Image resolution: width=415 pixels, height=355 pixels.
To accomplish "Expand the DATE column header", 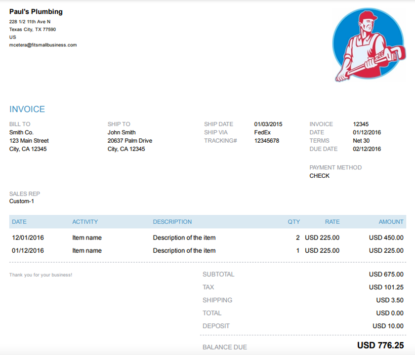I will point(19,222).
